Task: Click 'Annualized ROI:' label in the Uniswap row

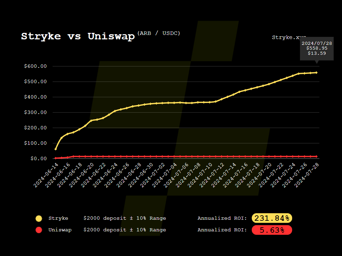Action: [222, 230]
